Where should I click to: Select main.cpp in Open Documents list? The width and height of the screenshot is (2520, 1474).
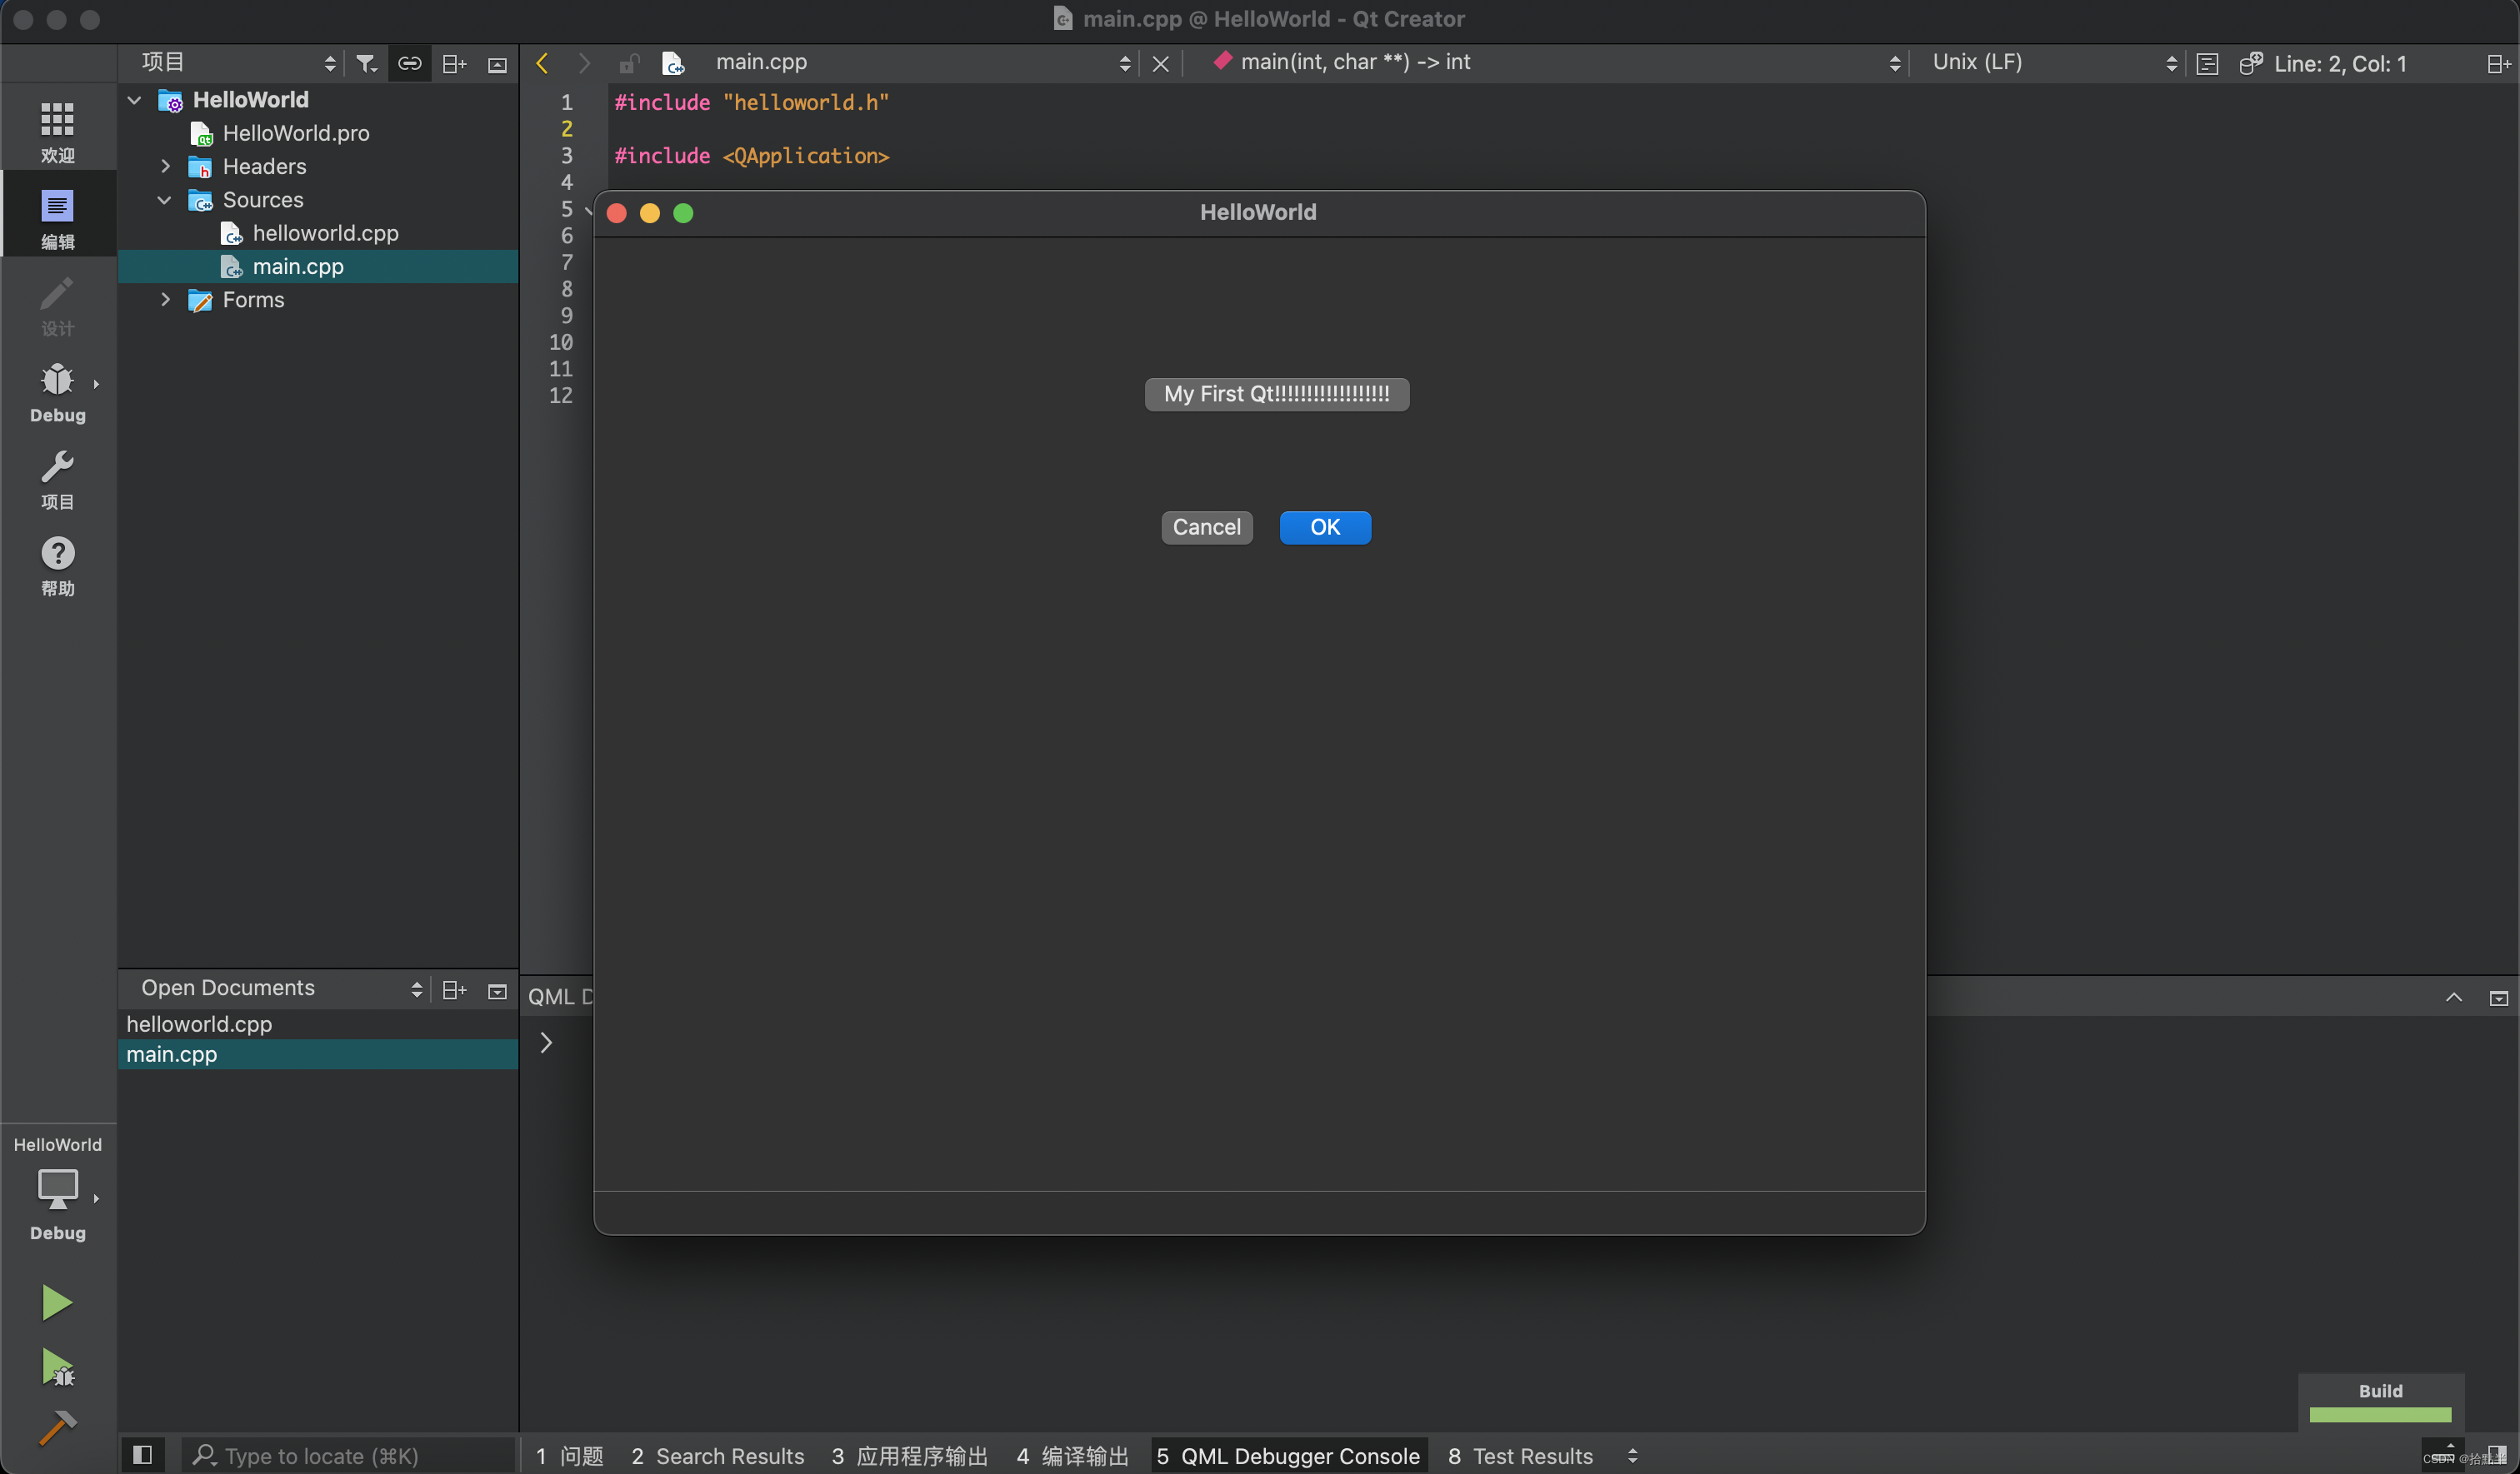pyautogui.click(x=318, y=1054)
